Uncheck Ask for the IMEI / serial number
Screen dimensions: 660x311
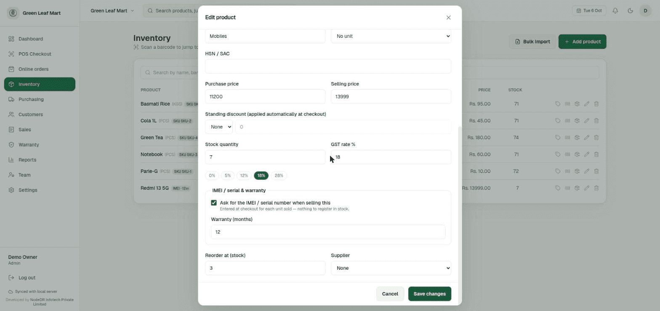pyautogui.click(x=214, y=203)
